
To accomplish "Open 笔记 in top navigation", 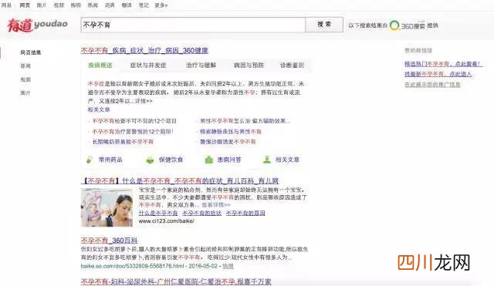I will pyautogui.click(x=144, y=5).
